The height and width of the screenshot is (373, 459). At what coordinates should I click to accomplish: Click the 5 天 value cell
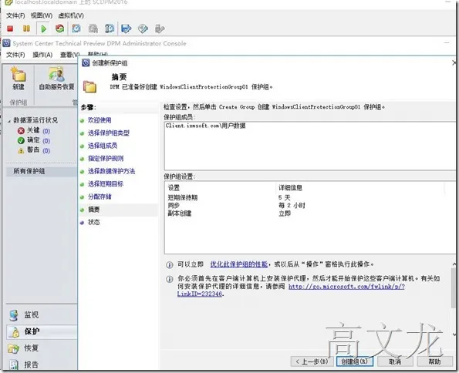click(284, 197)
